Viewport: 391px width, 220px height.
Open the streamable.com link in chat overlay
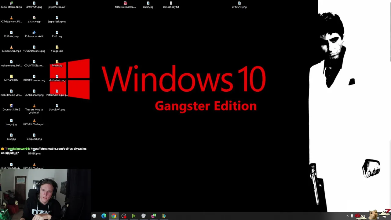pyautogui.click(x=52, y=149)
